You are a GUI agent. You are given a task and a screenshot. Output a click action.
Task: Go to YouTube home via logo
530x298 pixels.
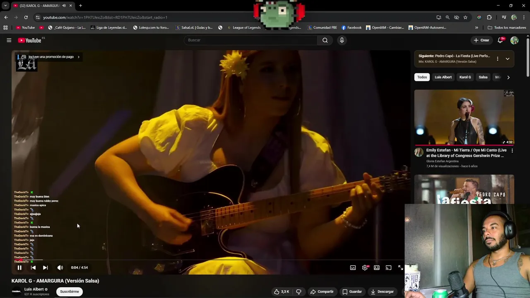click(x=29, y=40)
